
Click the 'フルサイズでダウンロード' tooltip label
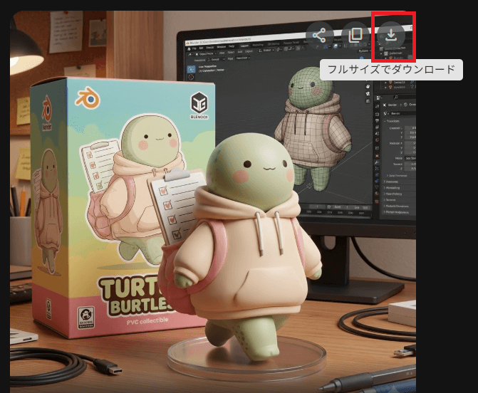pos(391,70)
